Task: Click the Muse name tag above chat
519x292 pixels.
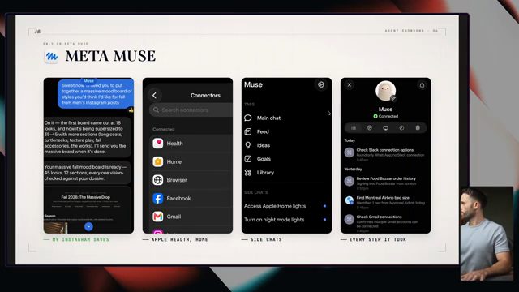Action: [88, 80]
